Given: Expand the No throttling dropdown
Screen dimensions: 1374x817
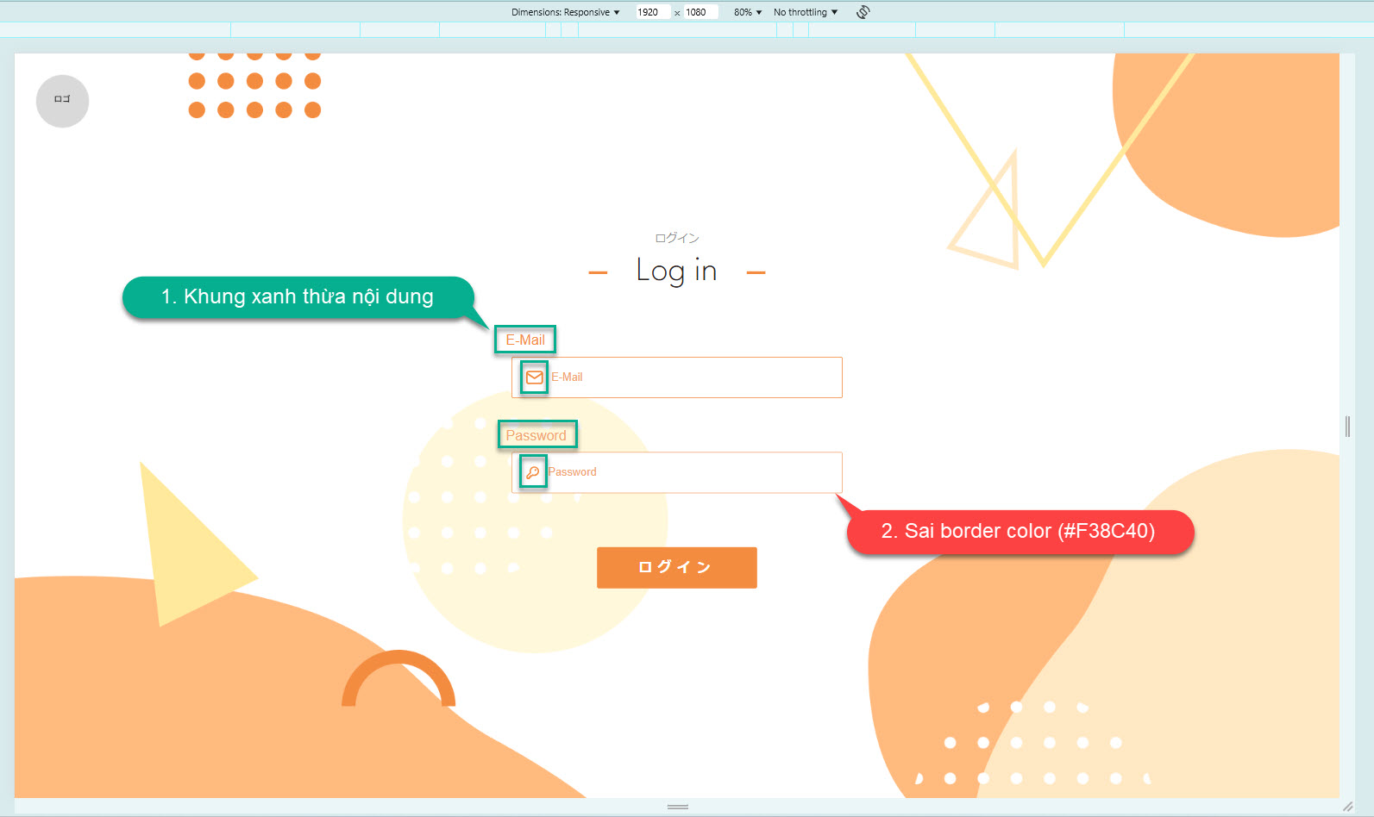Looking at the screenshot, I should (x=805, y=12).
